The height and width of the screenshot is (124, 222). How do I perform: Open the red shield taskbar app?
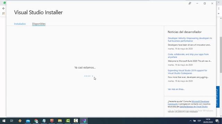tap(52, 121)
